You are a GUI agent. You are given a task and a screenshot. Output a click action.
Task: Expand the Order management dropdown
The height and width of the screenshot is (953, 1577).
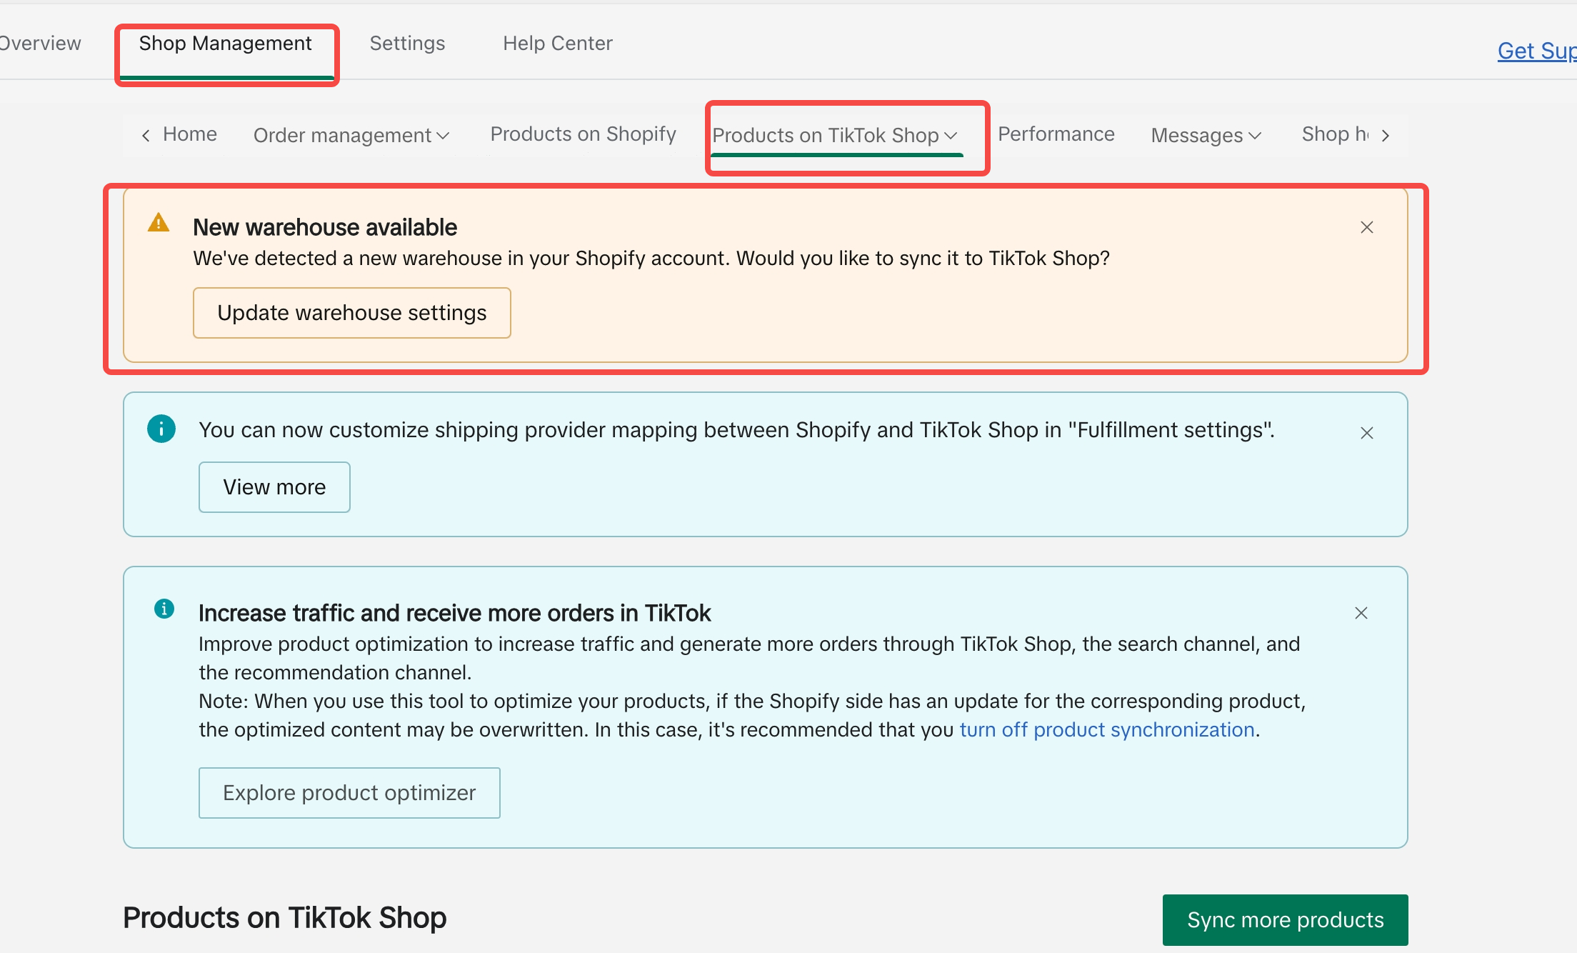point(351,135)
